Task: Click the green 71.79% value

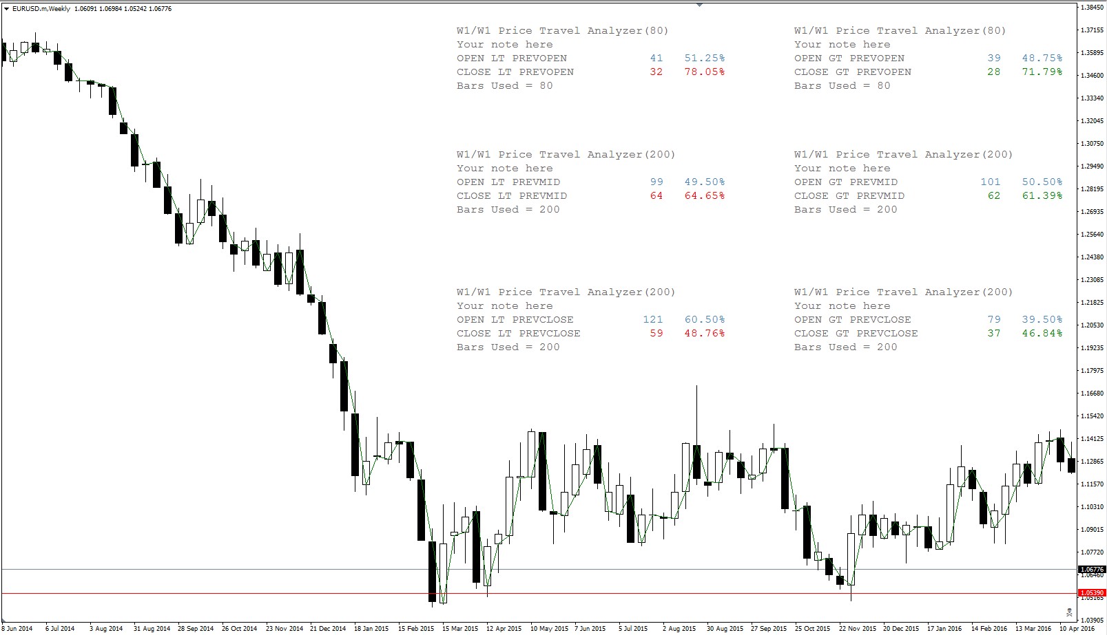Action: click(1042, 72)
